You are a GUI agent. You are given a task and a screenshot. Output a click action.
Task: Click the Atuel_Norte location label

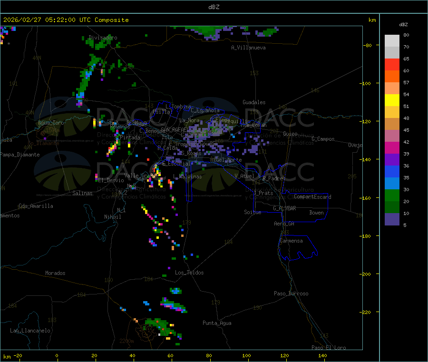pos(226,160)
